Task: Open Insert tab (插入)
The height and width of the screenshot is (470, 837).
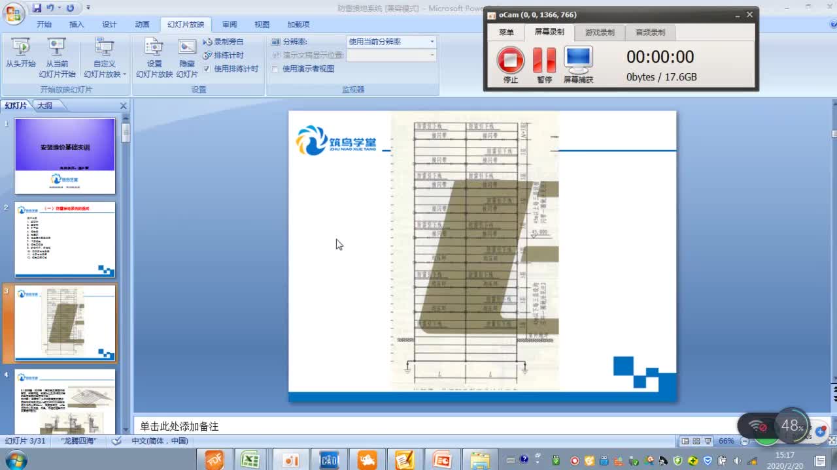Action: 77,24
